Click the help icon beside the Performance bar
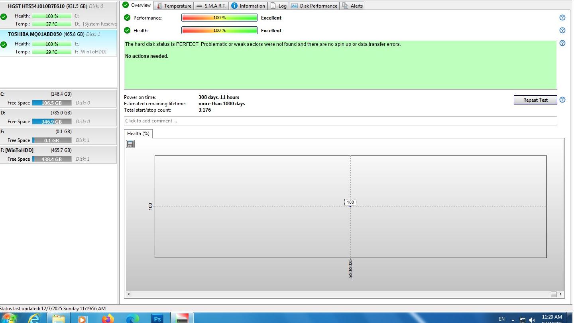 562,18
